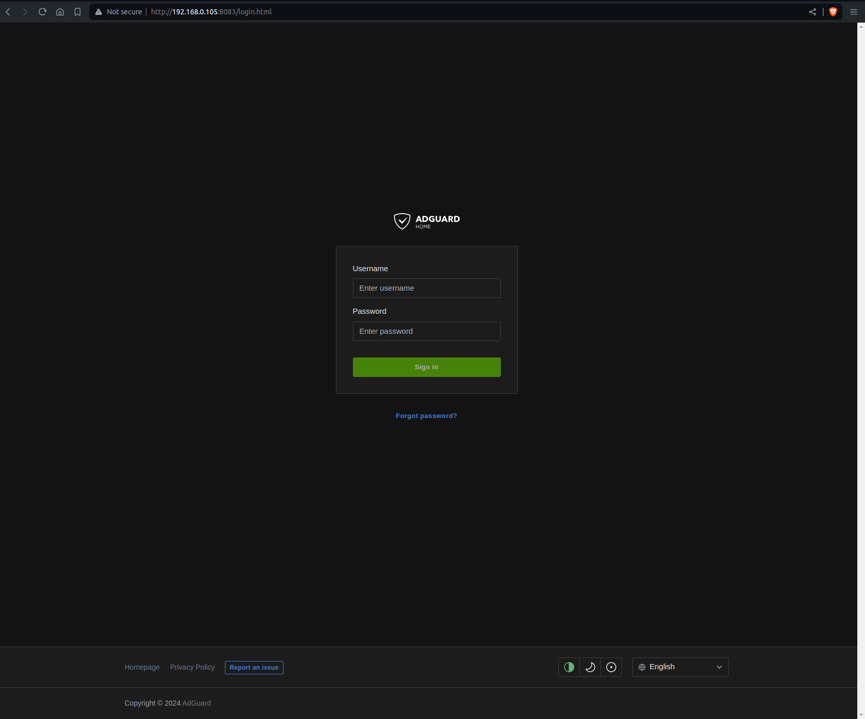Click the share icon in address bar
This screenshot has width=865, height=719.
[813, 12]
